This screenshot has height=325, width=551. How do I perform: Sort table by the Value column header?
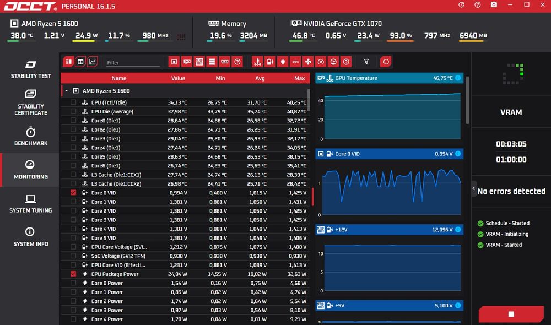click(x=178, y=78)
